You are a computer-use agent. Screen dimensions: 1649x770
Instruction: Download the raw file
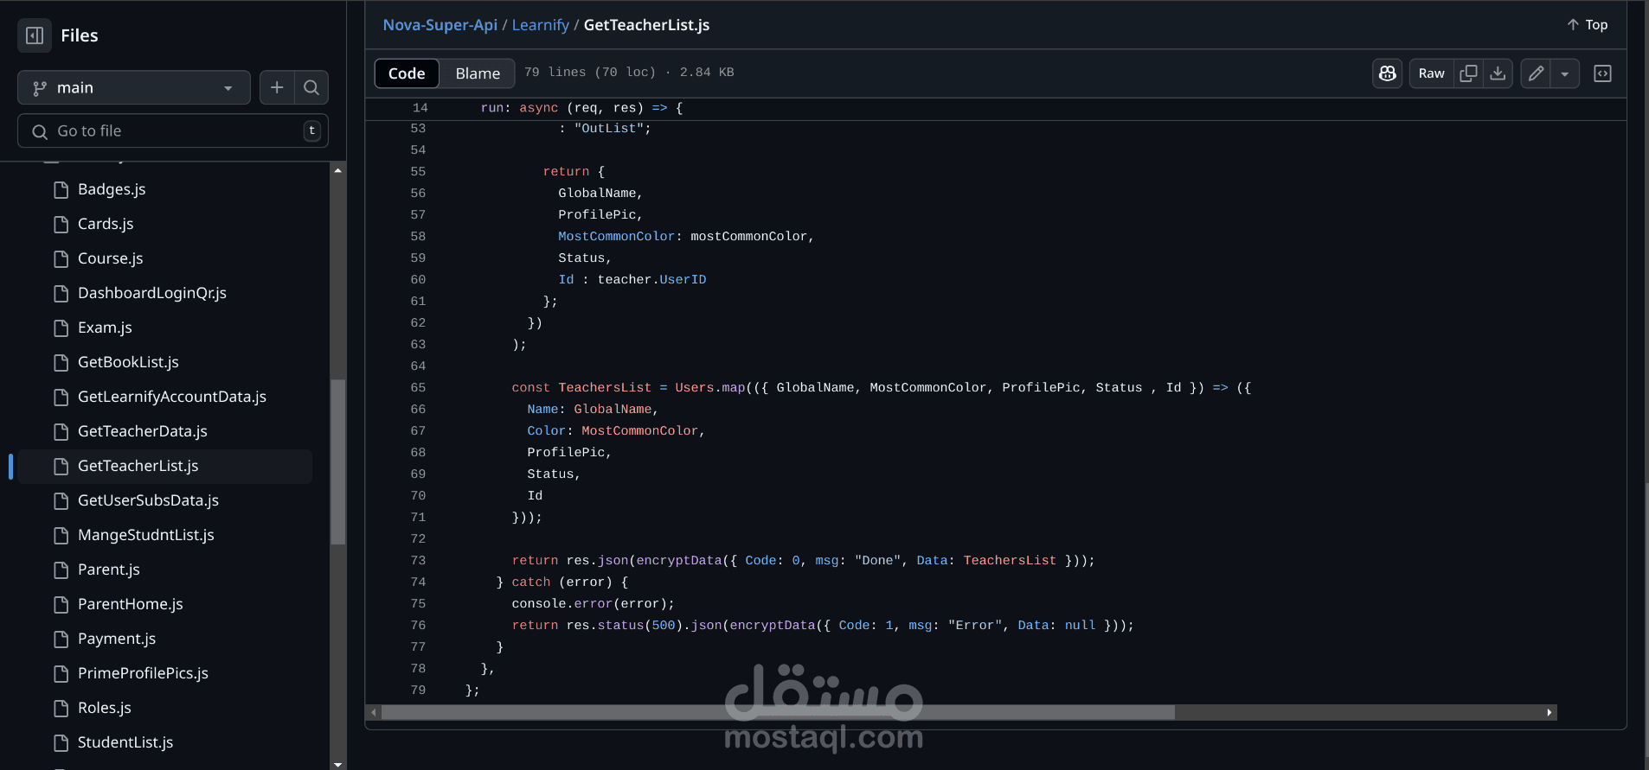click(1498, 73)
